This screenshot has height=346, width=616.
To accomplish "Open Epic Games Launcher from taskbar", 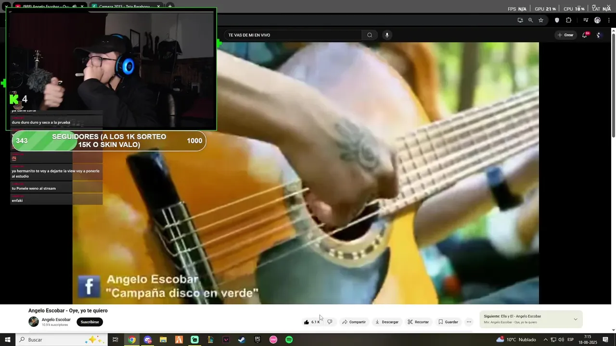I will tap(257, 340).
